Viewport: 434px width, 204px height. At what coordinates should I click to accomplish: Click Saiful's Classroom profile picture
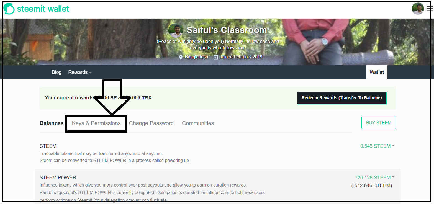pos(176,30)
